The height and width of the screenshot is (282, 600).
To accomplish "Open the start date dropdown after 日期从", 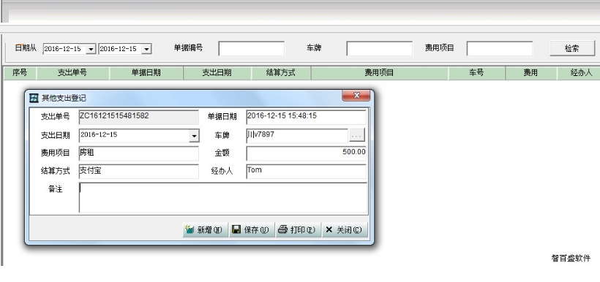I will 91,49.
